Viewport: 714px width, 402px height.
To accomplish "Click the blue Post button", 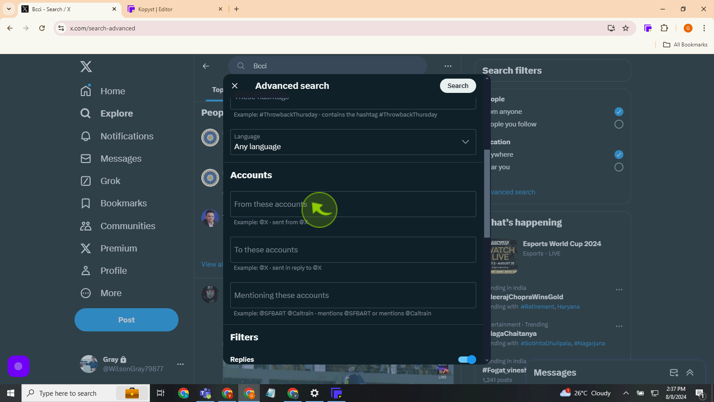I will click(126, 320).
